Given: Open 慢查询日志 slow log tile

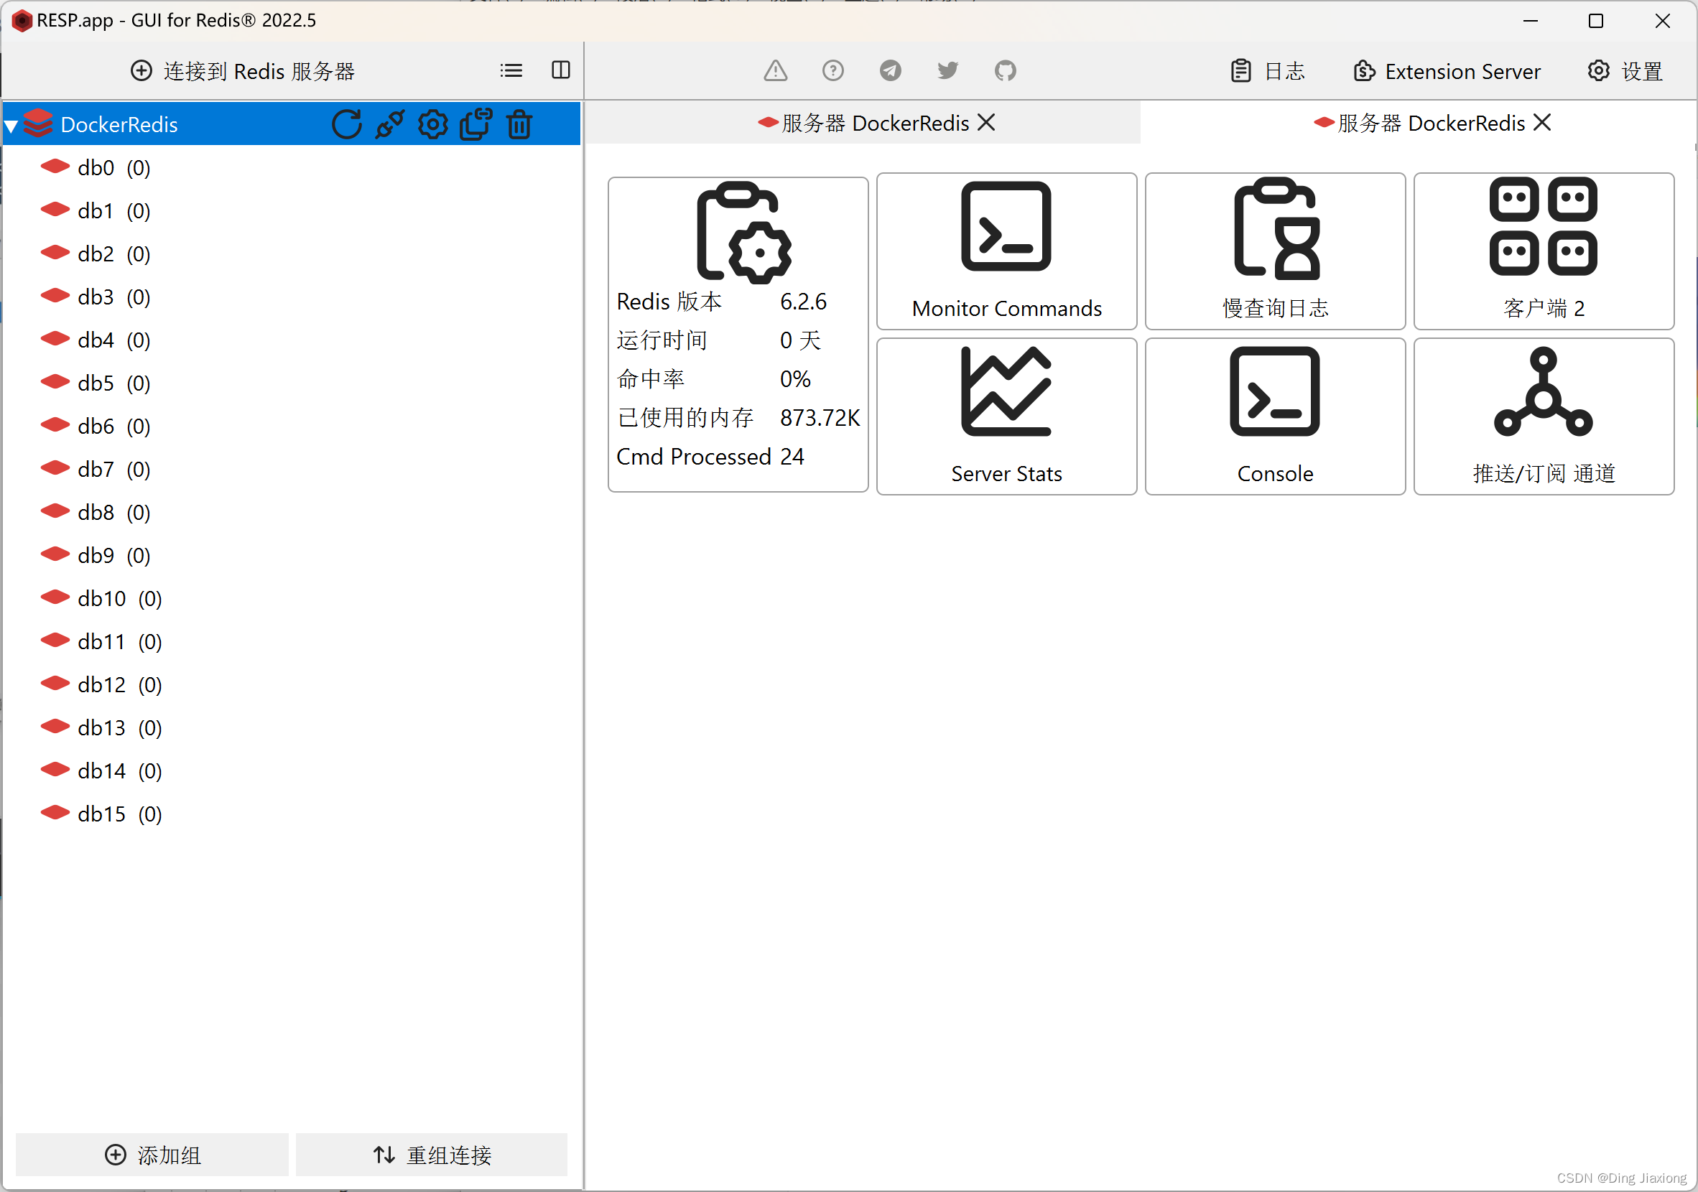Looking at the screenshot, I should pos(1275,251).
